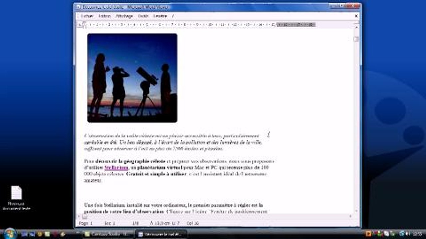Open the Fenêtre menu
This screenshot has height=239, width=426.
(x=160, y=16)
